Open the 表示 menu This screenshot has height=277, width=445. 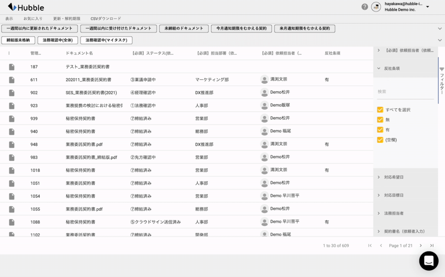point(9,19)
